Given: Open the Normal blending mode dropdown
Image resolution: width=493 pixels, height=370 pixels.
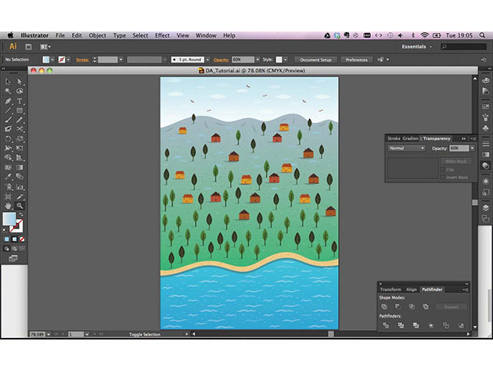Looking at the screenshot, I should click(407, 149).
